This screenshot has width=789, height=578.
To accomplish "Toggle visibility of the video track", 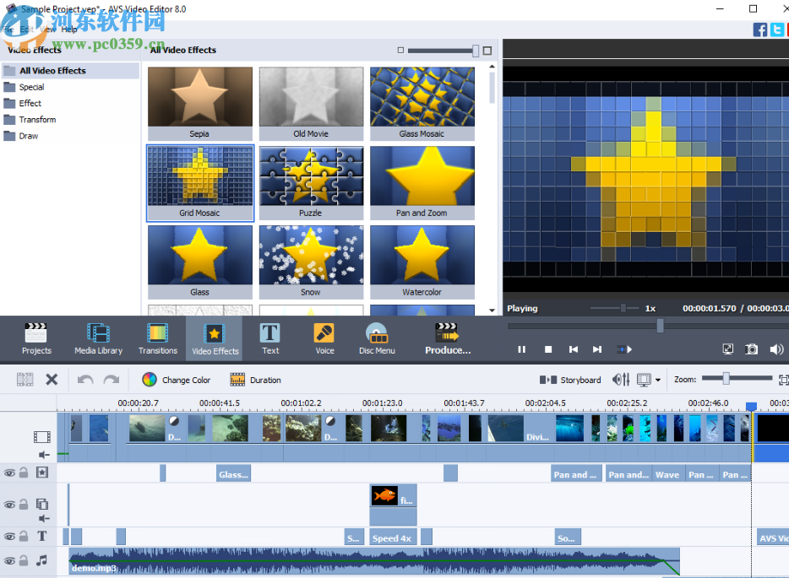I will 8,473.
